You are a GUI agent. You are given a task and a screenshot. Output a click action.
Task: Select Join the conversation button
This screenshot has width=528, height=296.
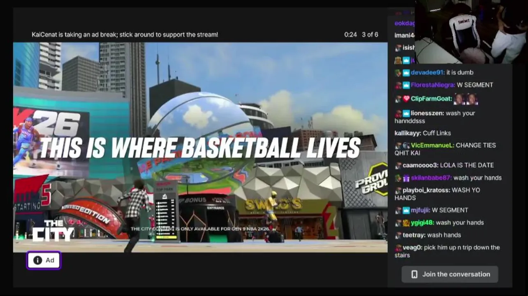tap(450, 274)
